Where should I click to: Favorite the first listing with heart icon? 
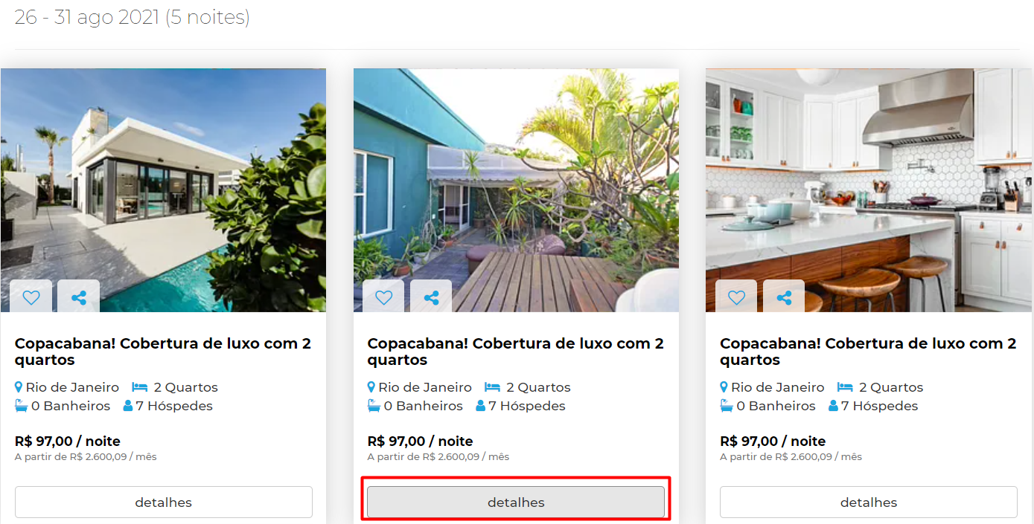point(31,297)
